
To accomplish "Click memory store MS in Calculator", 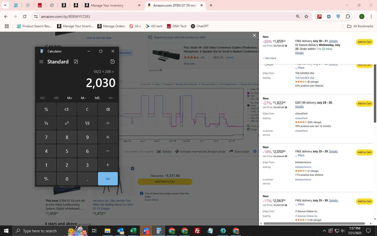I will (x=97, y=98).
